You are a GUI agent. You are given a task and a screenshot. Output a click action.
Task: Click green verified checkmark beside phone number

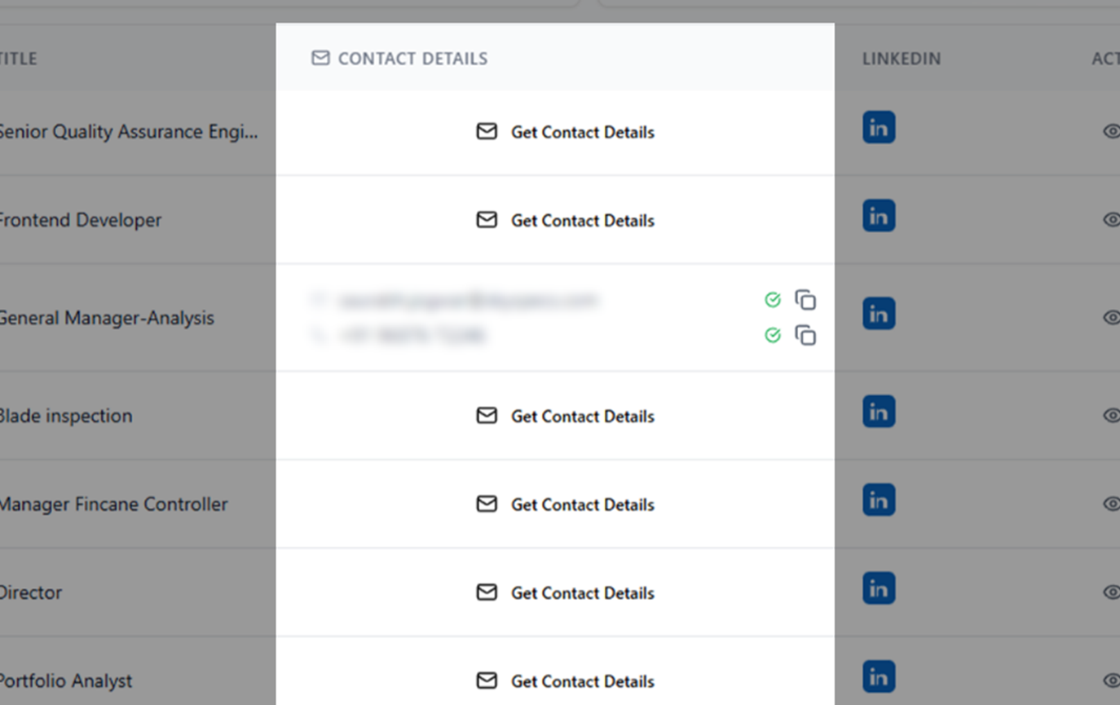773,335
